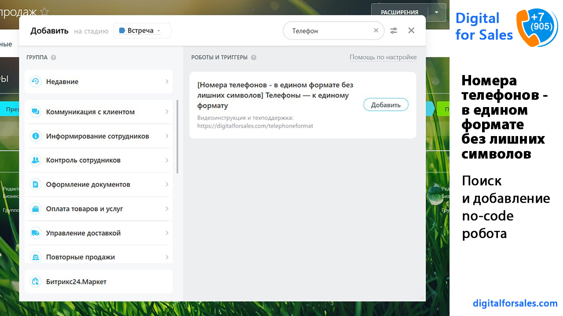This screenshot has height=316, width=563.
Task: Click the Оформление документов document icon
Action: (35, 184)
